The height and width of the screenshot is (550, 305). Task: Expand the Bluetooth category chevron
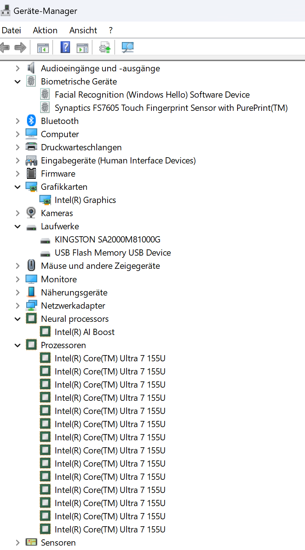pos(18,121)
